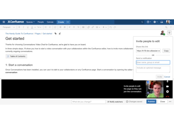
Task: Cancel the invite dialog
Action: (x=167, y=77)
